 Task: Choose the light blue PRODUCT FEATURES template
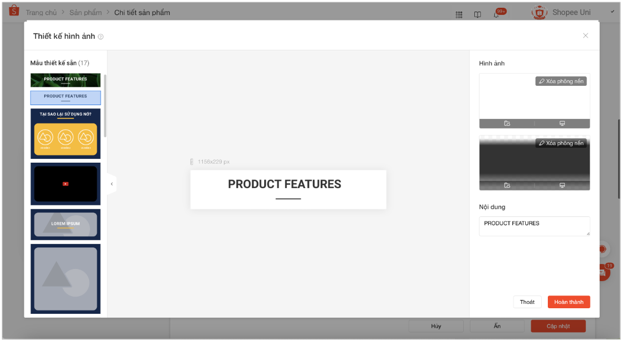click(x=65, y=98)
